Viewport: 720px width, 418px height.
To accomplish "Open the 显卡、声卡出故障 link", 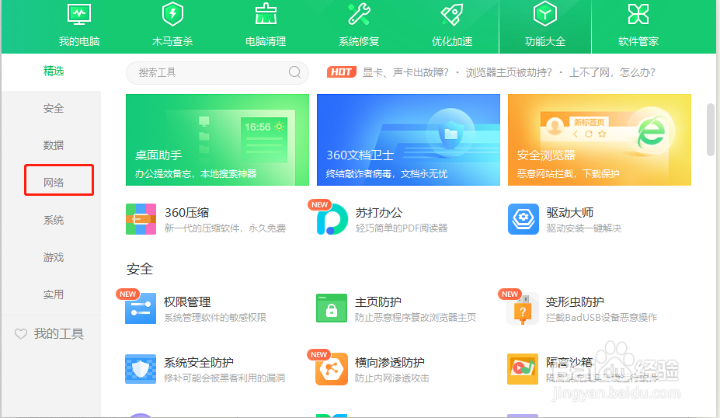I will pyautogui.click(x=405, y=72).
